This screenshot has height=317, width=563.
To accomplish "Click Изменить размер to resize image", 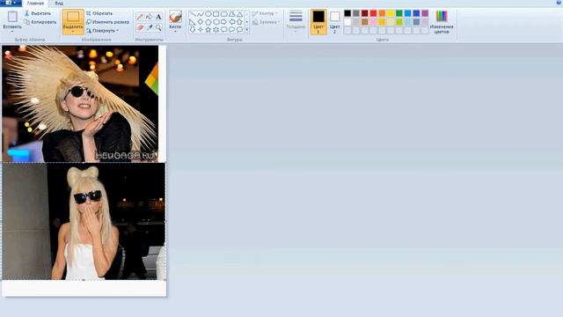I will (x=107, y=22).
